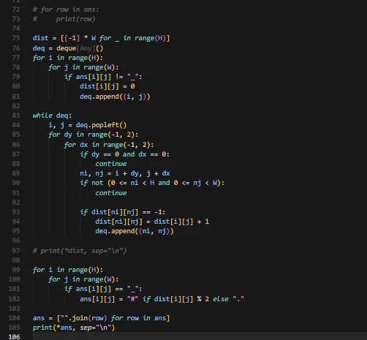Click 'deque' in the 'deq = deque()' line

[67, 48]
